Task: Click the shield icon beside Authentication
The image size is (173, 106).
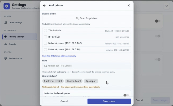Action: (6, 58)
